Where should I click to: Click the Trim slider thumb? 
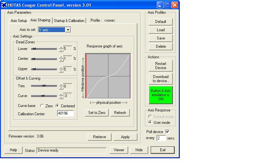(x=44, y=86)
